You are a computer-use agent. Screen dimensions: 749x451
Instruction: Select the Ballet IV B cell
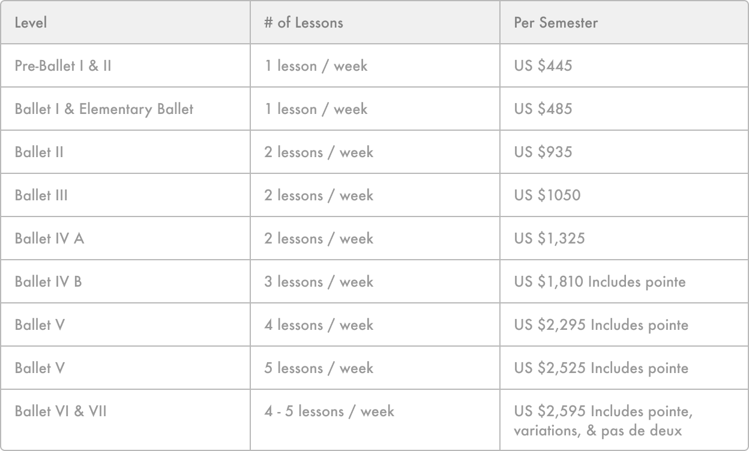pyautogui.click(x=48, y=282)
